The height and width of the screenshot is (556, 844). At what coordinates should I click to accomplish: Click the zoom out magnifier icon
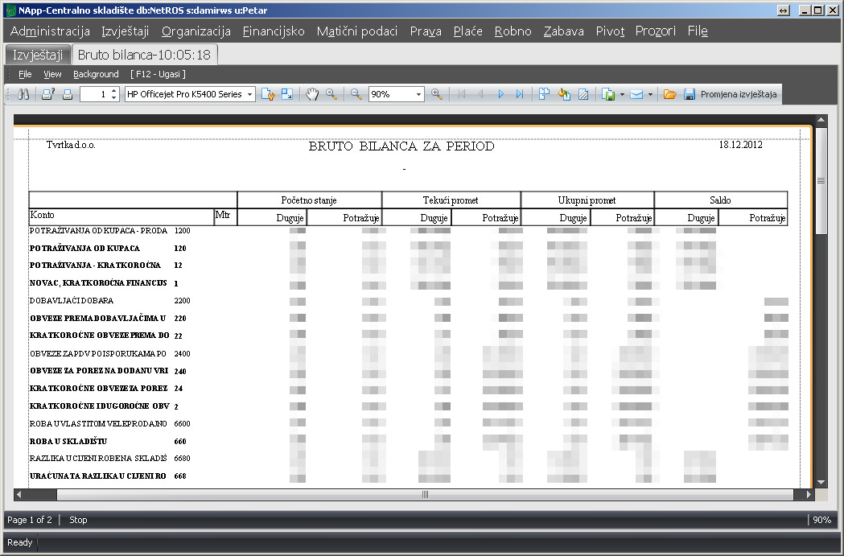356,94
